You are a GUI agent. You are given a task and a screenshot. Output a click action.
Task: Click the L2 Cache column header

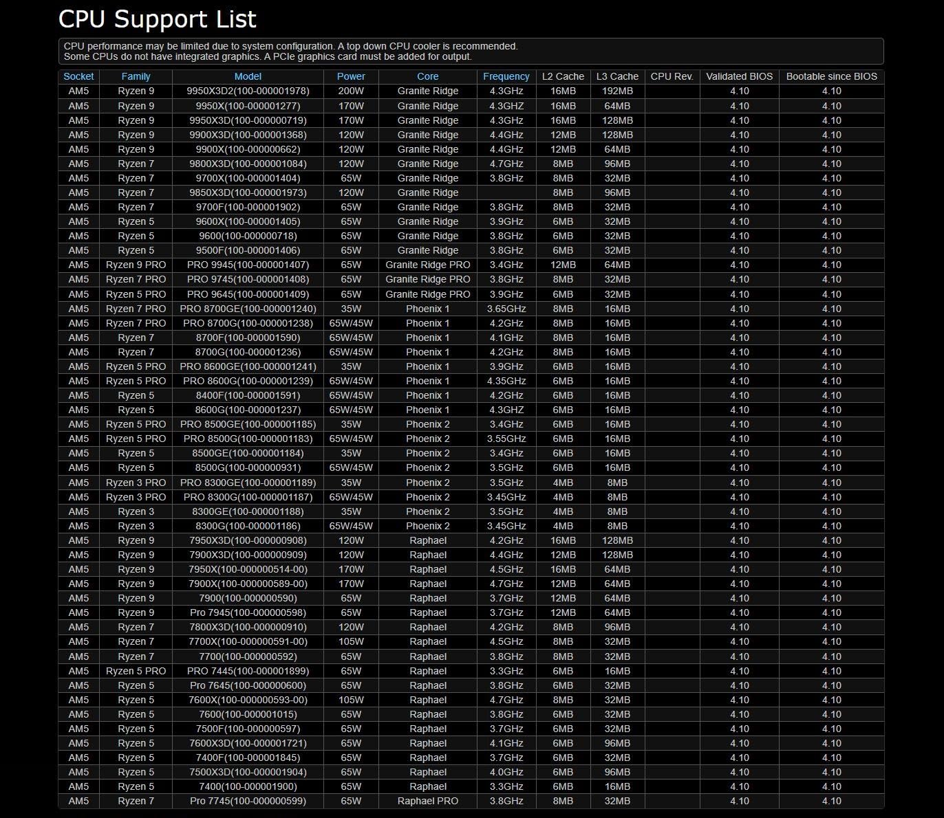563,76
